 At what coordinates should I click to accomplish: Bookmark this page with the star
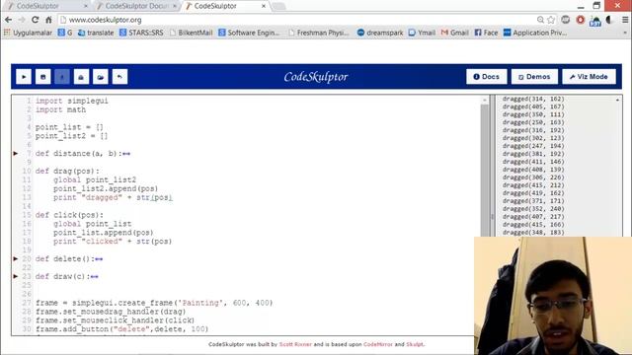551,20
